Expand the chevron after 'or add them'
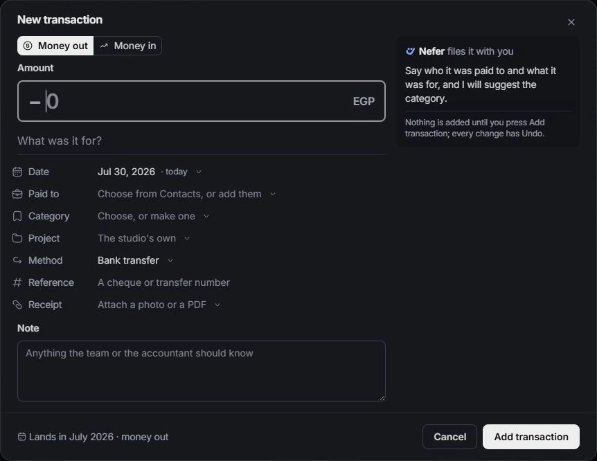The width and height of the screenshot is (597, 461). (x=273, y=194)
